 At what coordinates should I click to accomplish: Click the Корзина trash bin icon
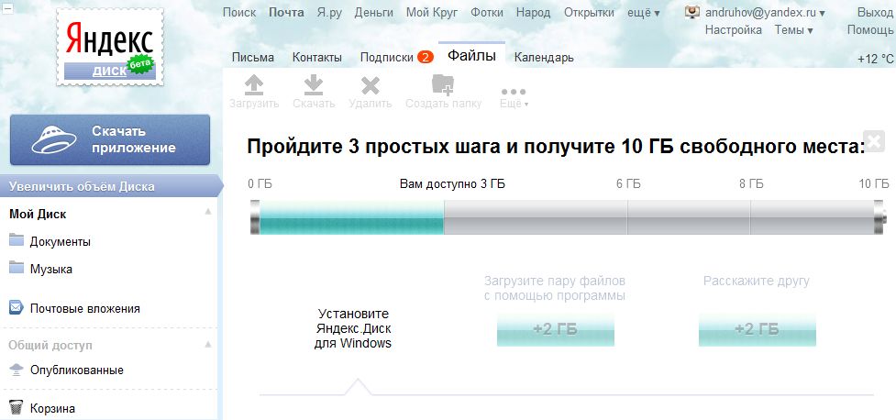17,408
